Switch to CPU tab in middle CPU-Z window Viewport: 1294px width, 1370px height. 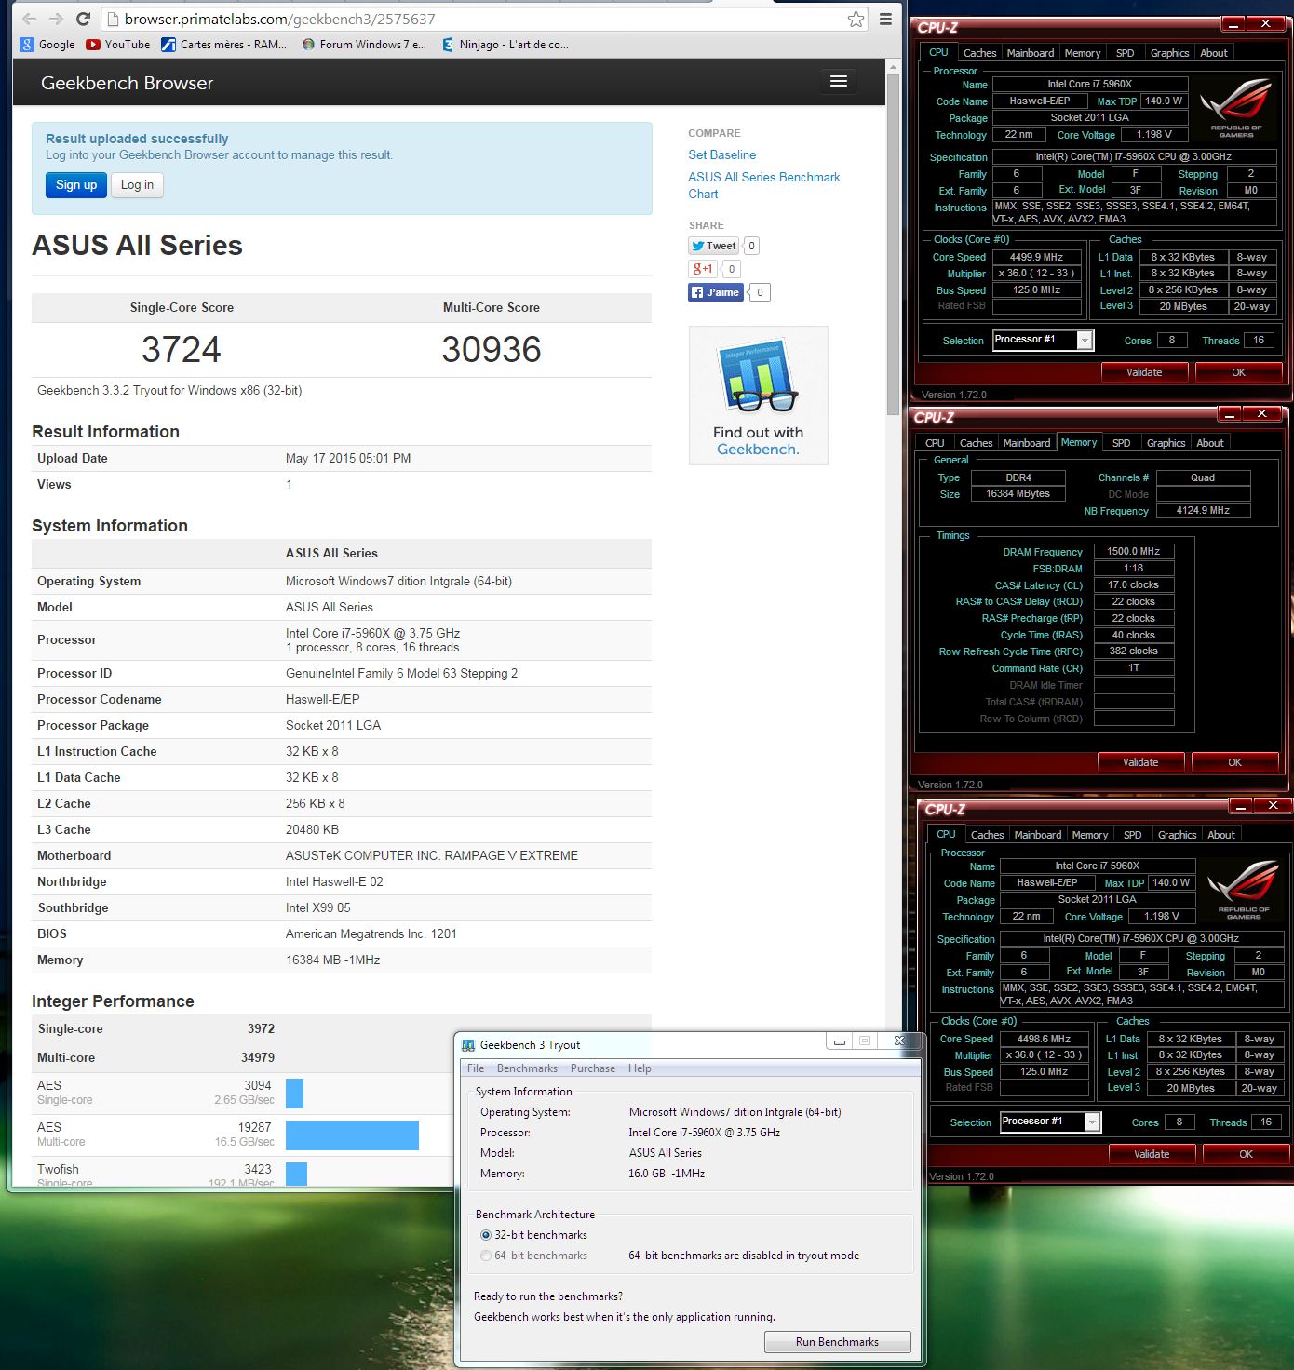[x=935, y=443]
